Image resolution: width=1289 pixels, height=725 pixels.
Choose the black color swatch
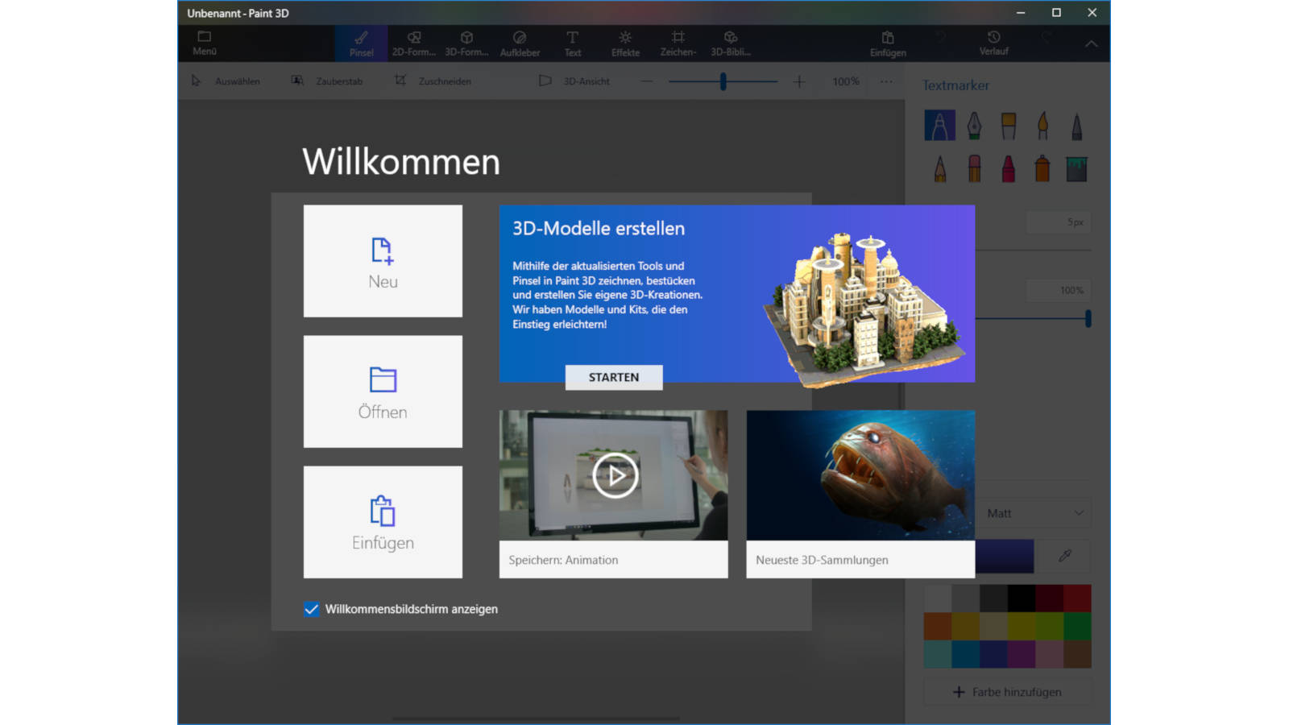coord(1021,598)
